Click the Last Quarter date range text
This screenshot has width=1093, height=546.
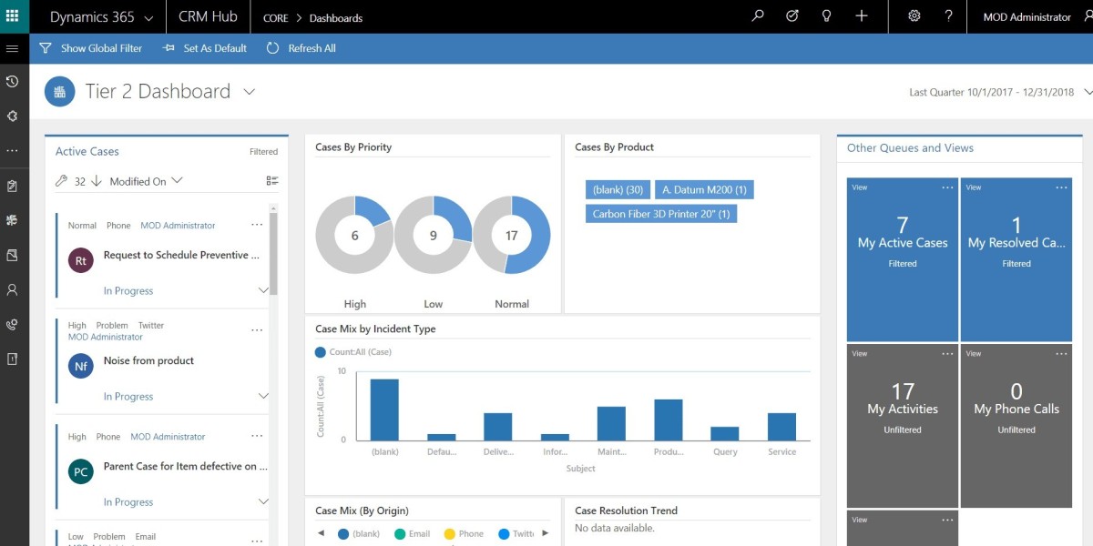[992, 92]
